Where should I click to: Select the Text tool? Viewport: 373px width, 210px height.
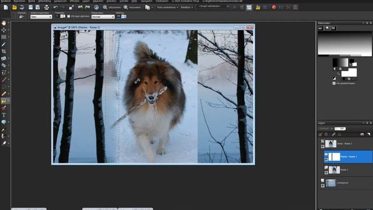pos(4,115)
